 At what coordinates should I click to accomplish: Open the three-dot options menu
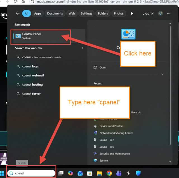pyautogui.click(x=169, y=13)
